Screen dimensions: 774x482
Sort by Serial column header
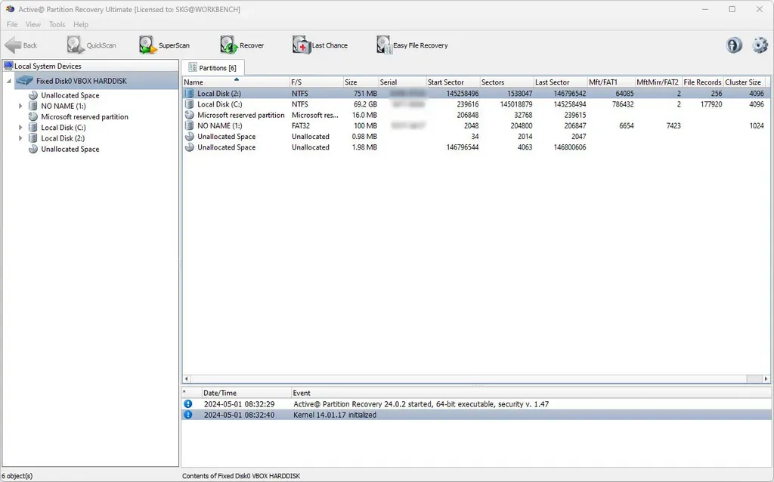(402, 82)
